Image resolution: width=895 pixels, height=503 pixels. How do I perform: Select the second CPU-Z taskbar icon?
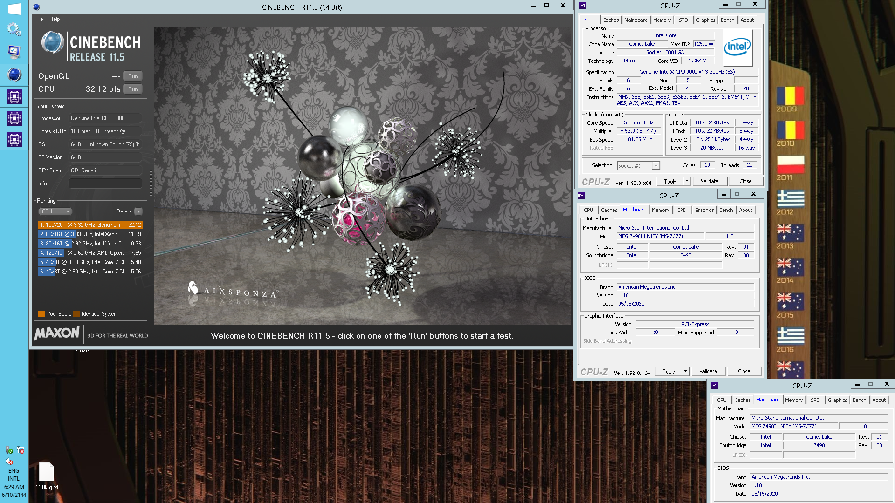click(x=14, y=118)
